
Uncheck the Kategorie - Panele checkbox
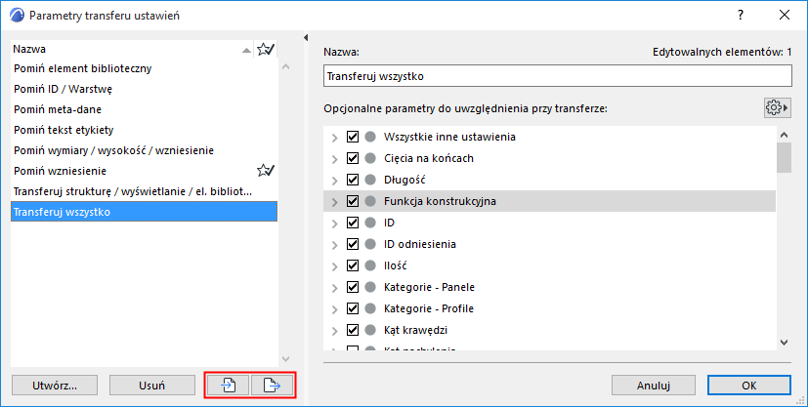click(353, 287)
